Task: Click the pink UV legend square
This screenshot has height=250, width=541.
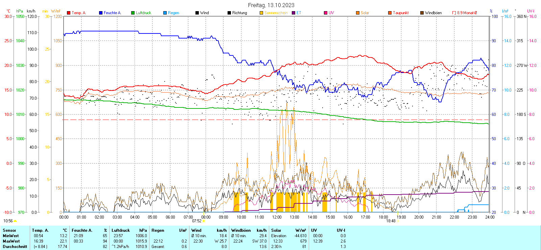Action: [326, 13]
